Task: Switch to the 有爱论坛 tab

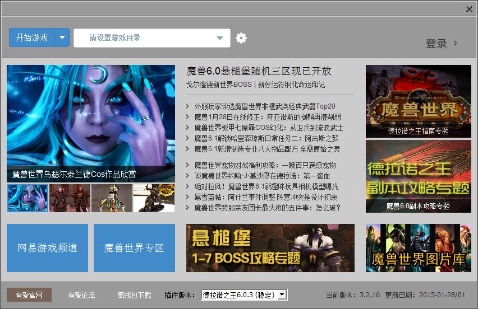Action: tap(81, 295)
